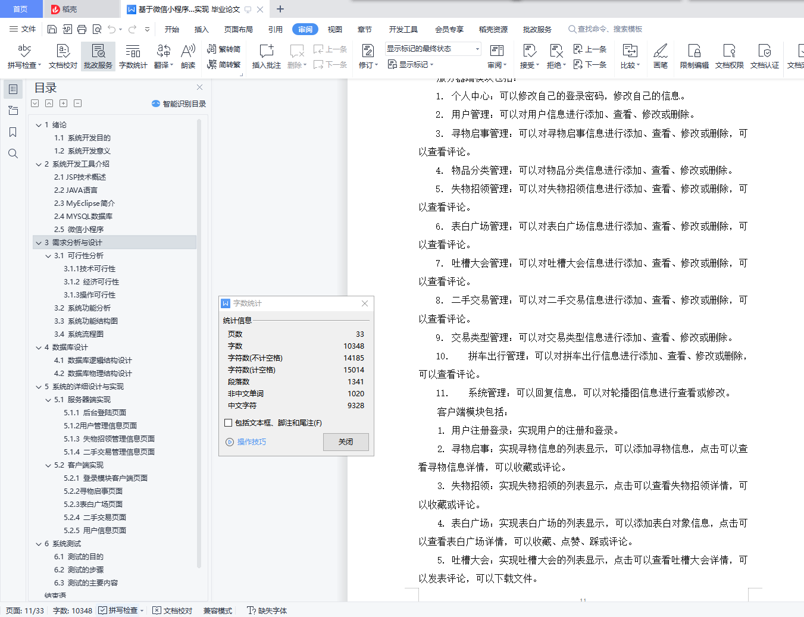Click the print icon in quick access bar

[x=82, y=29]
